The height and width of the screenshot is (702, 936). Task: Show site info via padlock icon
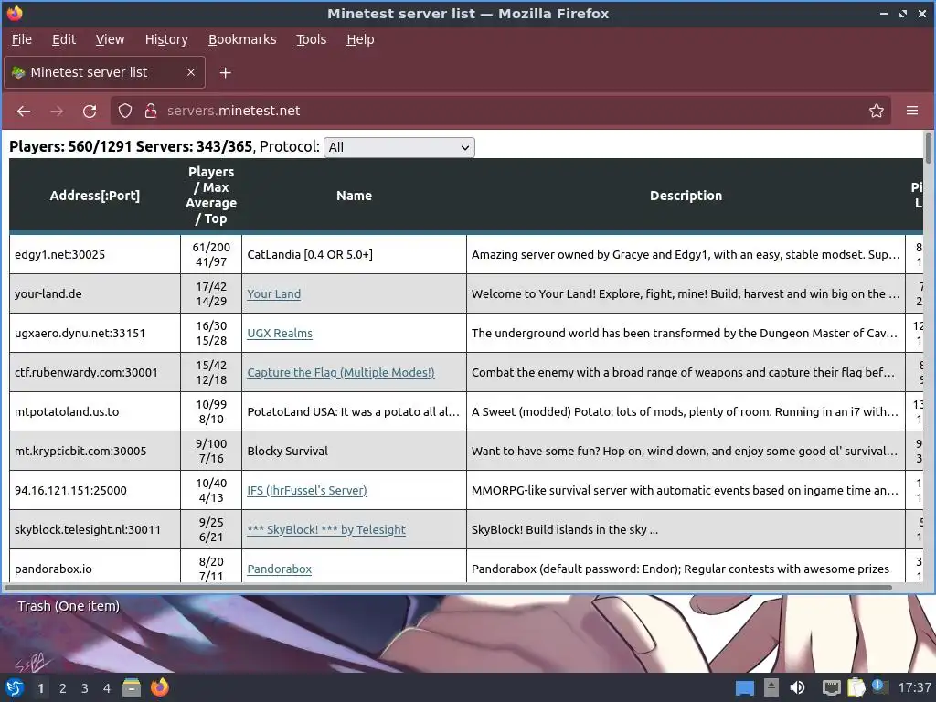151,111
